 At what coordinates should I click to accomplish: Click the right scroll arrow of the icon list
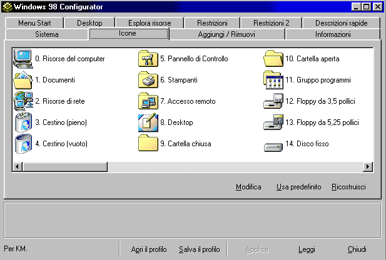368,166
